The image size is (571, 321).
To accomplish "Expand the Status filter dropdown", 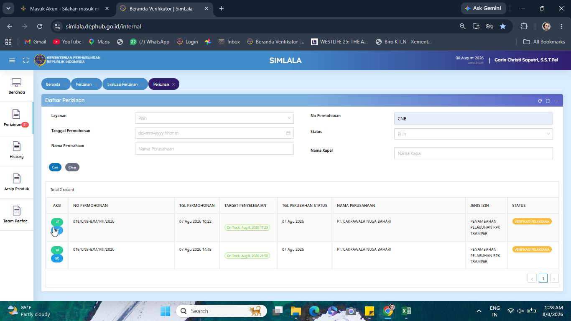I will (x=473, y=134).
